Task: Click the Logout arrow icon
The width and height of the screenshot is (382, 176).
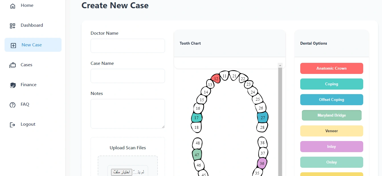Action: 13,125
